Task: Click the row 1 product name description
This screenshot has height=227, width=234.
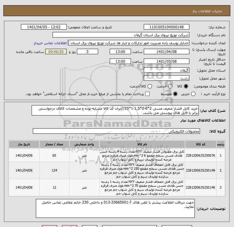Action: [x=142, y=155]
